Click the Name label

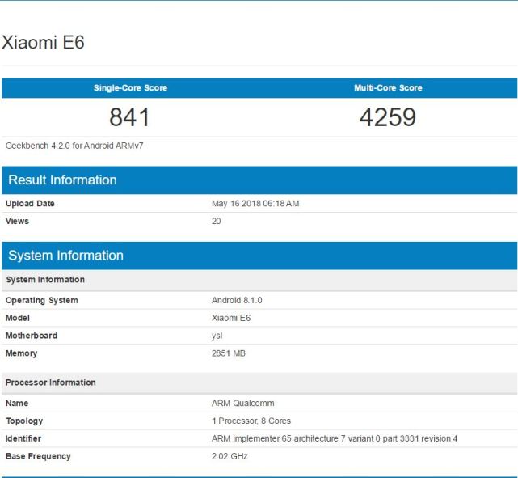pyautogui.click(x=17, y=404)
